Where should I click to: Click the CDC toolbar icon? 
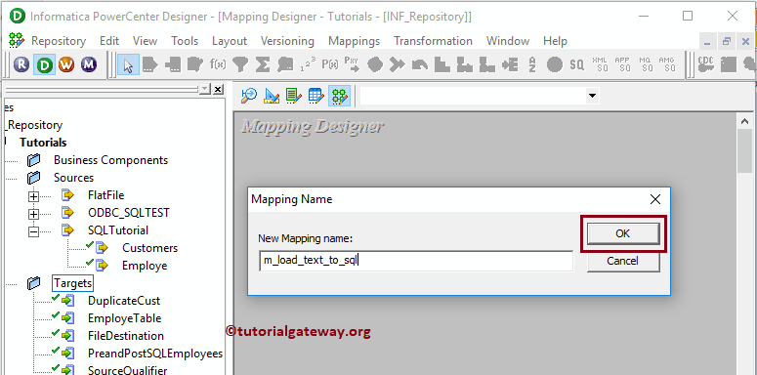click(x=706, y=64)
